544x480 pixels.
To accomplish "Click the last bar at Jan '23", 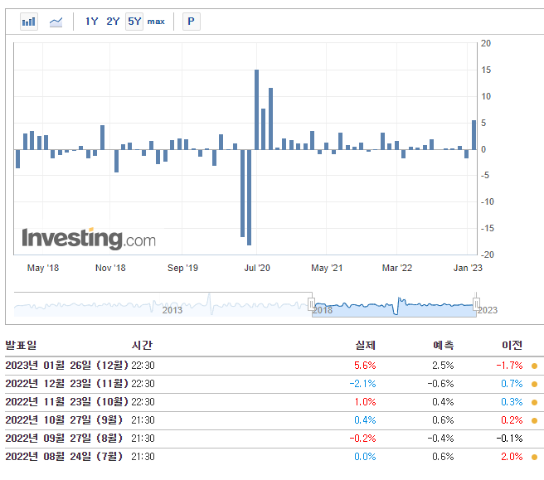I will tap(474, 135).
